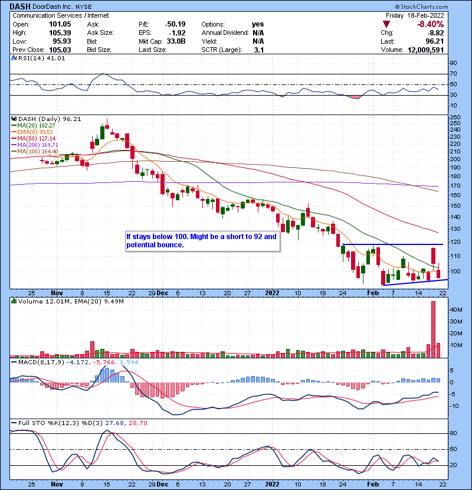Click the Annual Dividend label

pyautogui.click(x=225, y=33)
